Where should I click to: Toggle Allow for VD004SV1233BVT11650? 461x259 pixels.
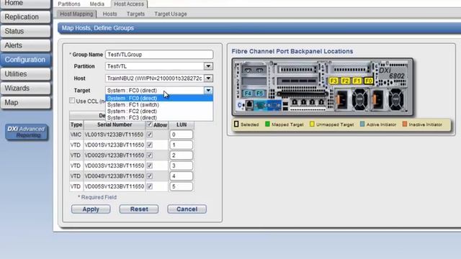pyautogui.click(x=150, y=176)
